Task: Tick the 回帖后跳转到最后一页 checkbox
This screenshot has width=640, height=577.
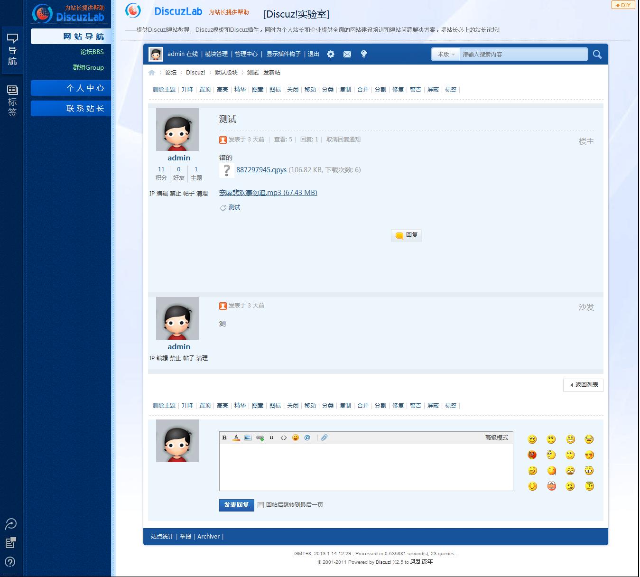Action: [260, 505]
